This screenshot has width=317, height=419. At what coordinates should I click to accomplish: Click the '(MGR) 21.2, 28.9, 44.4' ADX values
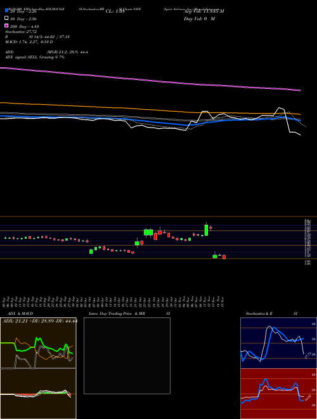click(67, 52)
